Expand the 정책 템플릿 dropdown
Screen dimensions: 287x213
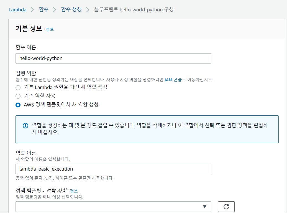pos(113,207)
